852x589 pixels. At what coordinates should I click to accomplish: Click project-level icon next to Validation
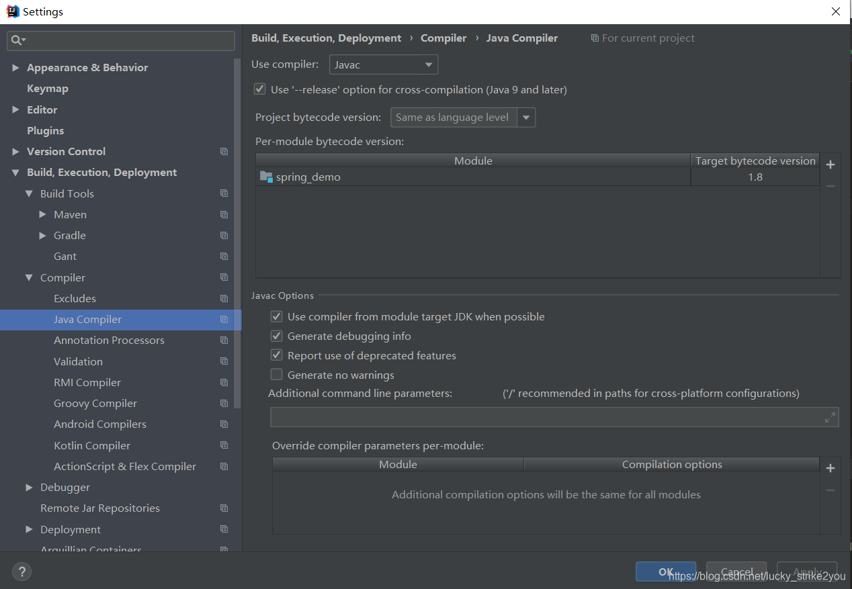pyautogui.click(x=224, y=361)
